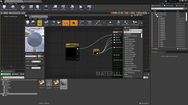
Task: Open the Palette Category dropdown
Action: (x=136, y=30)
